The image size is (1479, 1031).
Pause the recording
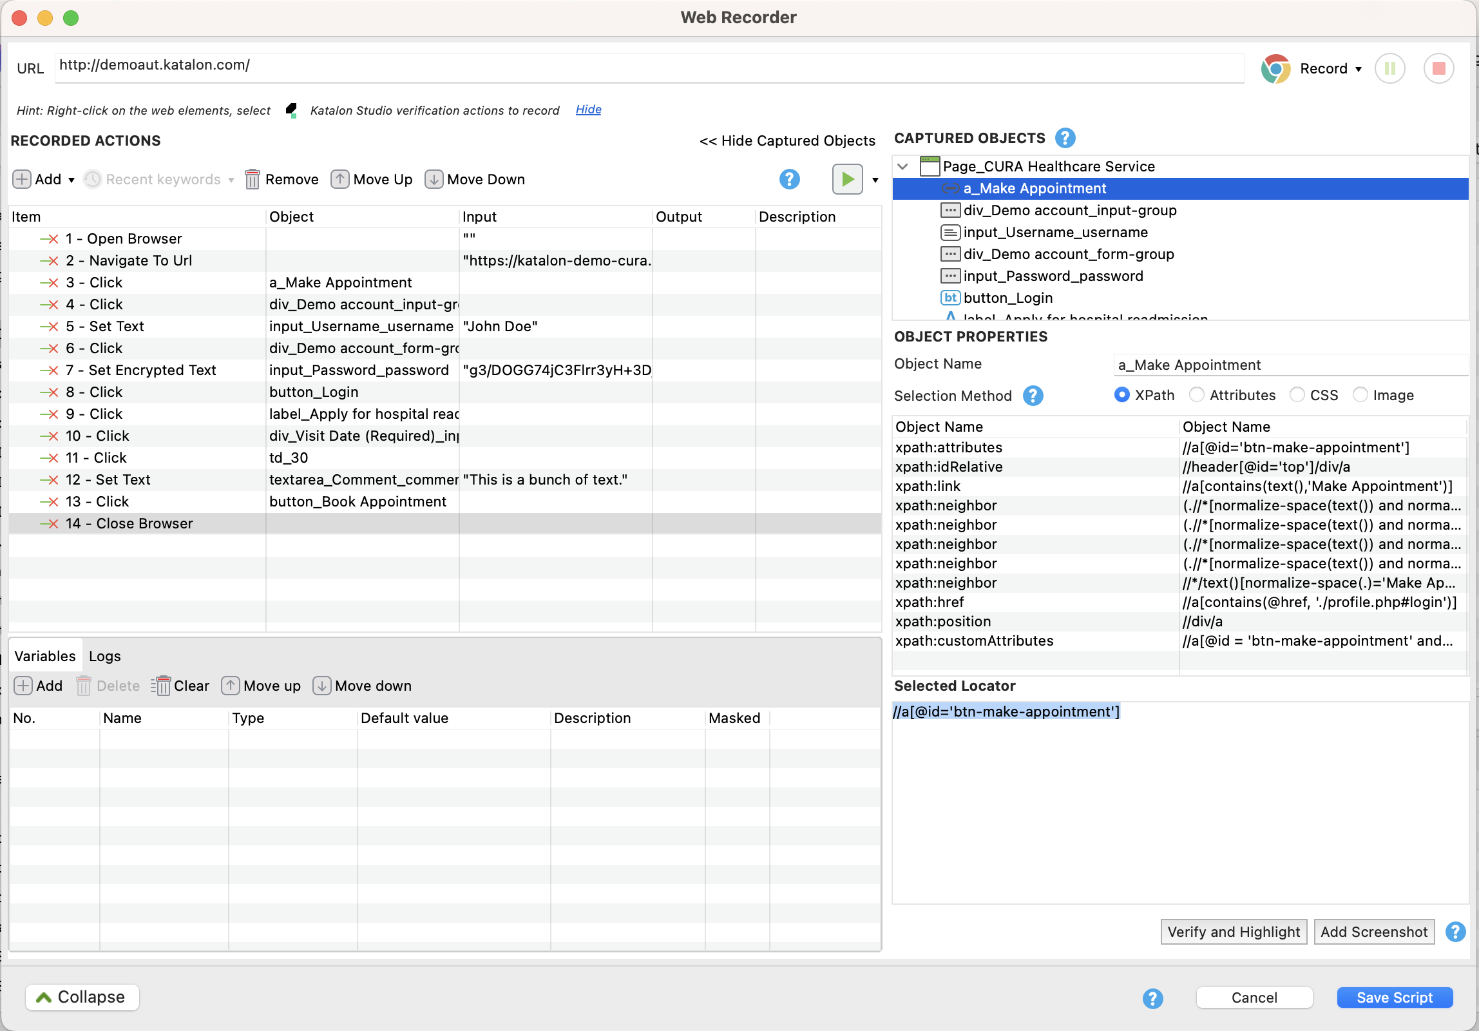click(1389, 68)
